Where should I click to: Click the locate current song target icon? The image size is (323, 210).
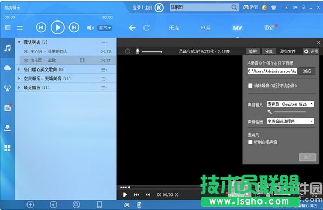click(53, 205)
